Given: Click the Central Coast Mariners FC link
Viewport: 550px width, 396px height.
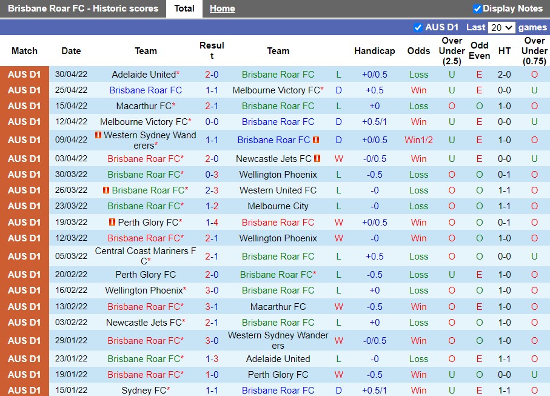Looking at the screenshot, I should pos(146,256).
